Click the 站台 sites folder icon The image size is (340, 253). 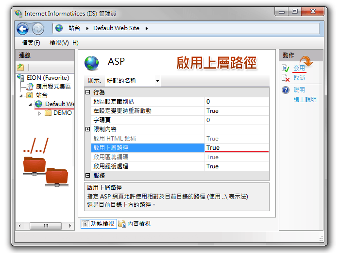point(30,95)
